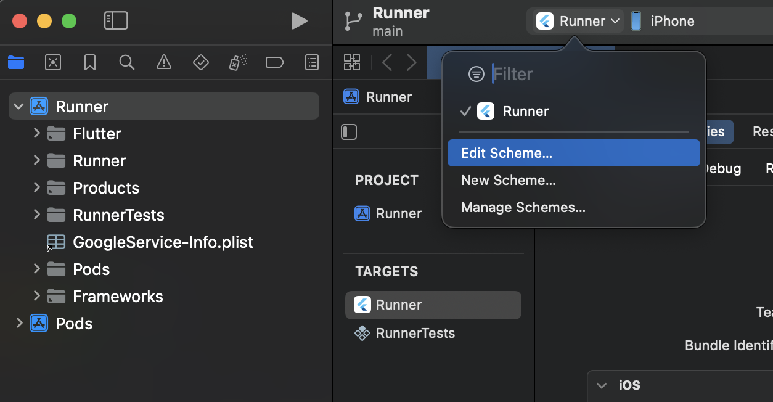Open the Issue navigator warning icon
The image size is (773, 402).
[x=164, y=62]
